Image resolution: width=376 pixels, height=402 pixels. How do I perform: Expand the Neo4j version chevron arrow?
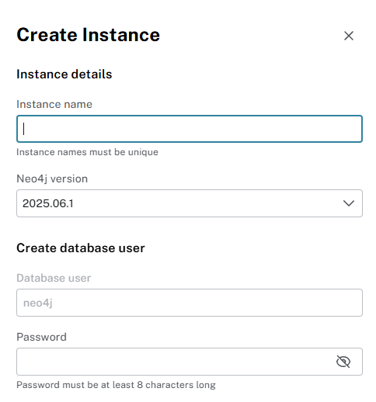coord(349,203)
